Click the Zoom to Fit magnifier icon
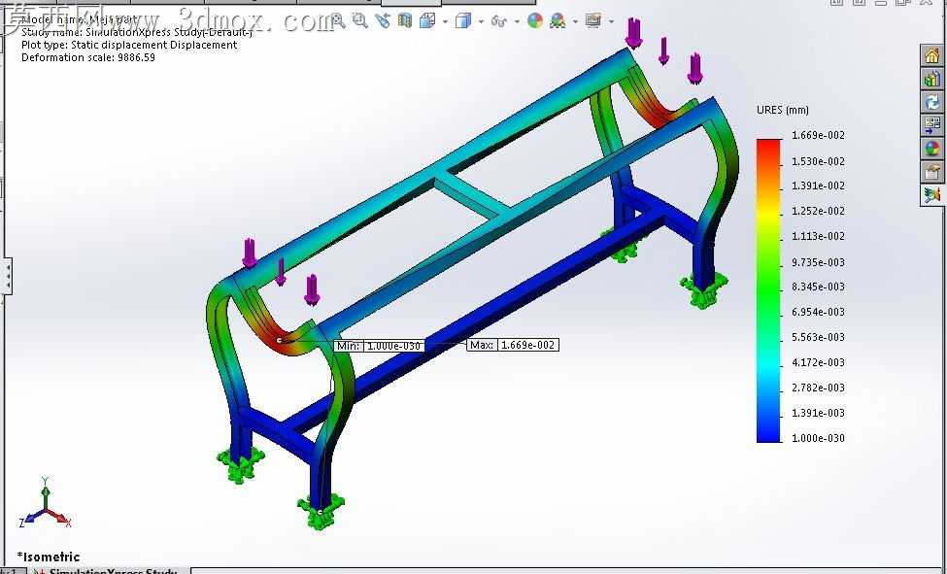Image resolution: width=947 pixels, height=574 pixels. click(338, 21)
